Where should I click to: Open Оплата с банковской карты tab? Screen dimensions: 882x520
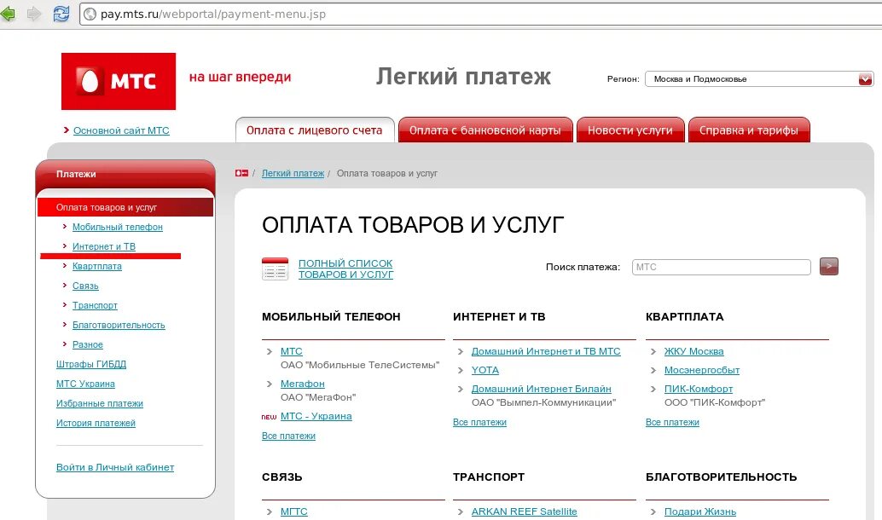(x=485, y=130)
